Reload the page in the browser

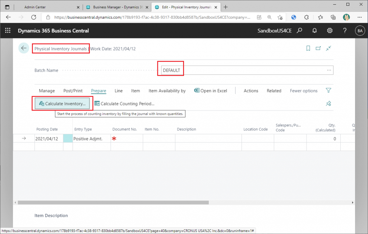[x=34, y=17]
